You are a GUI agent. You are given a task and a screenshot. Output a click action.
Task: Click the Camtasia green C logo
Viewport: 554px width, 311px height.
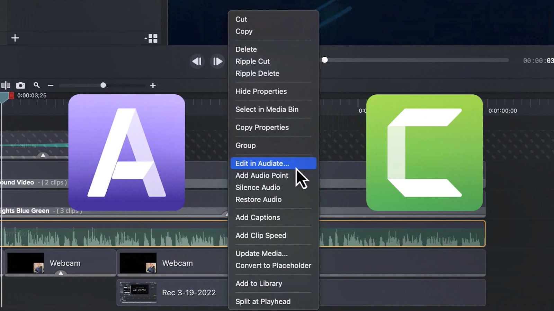pos(425,152)
